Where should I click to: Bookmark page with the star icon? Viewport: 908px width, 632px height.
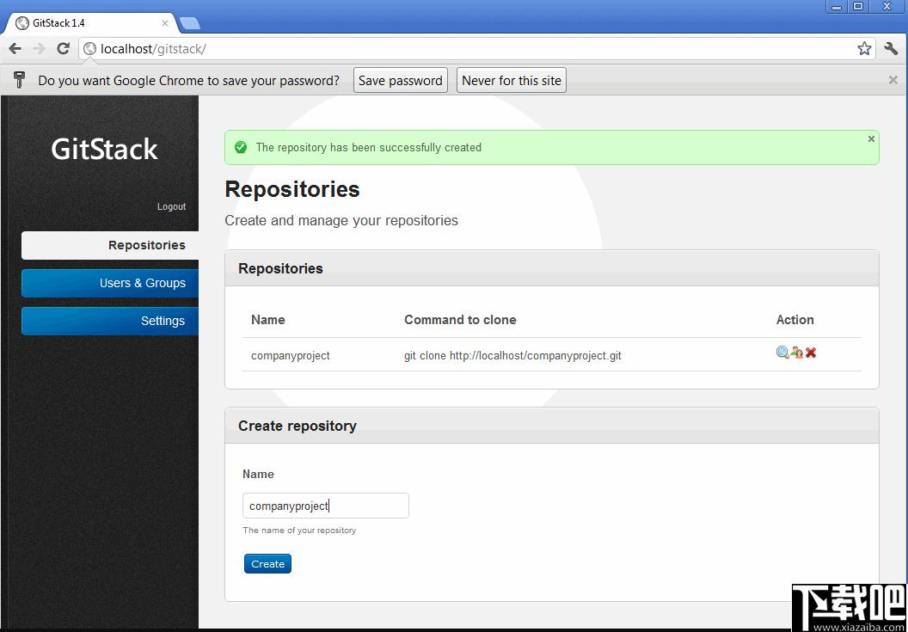click(864, 49)
